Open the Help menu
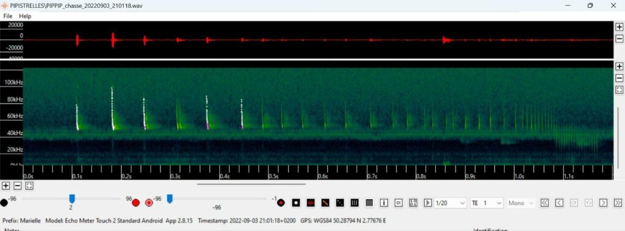This screenshot has width=625, height=231. click(24, 16)
